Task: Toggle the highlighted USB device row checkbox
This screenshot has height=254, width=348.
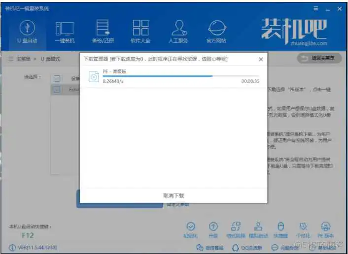Action: pyautogui.click(x=57, y=89)
